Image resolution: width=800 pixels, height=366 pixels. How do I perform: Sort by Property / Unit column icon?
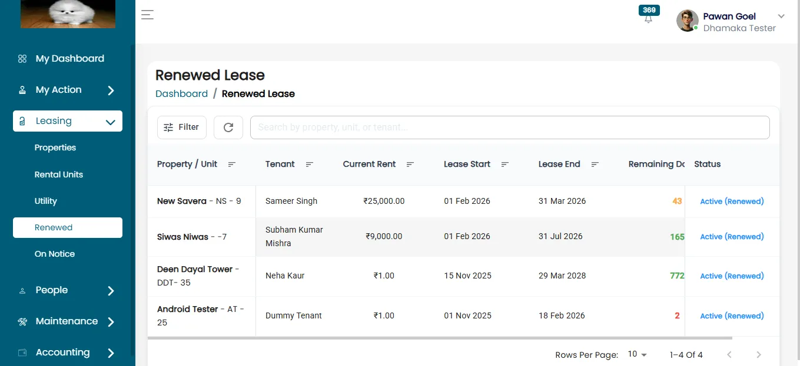(232, 164)
